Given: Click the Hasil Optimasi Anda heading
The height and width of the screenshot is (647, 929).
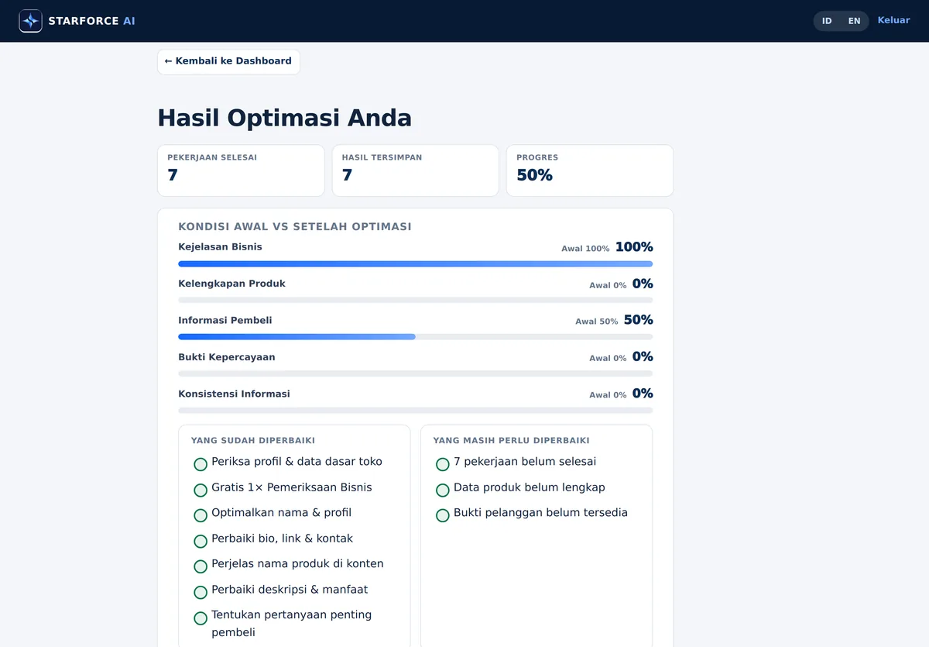Looking at the screenshot, I should 284,118.
